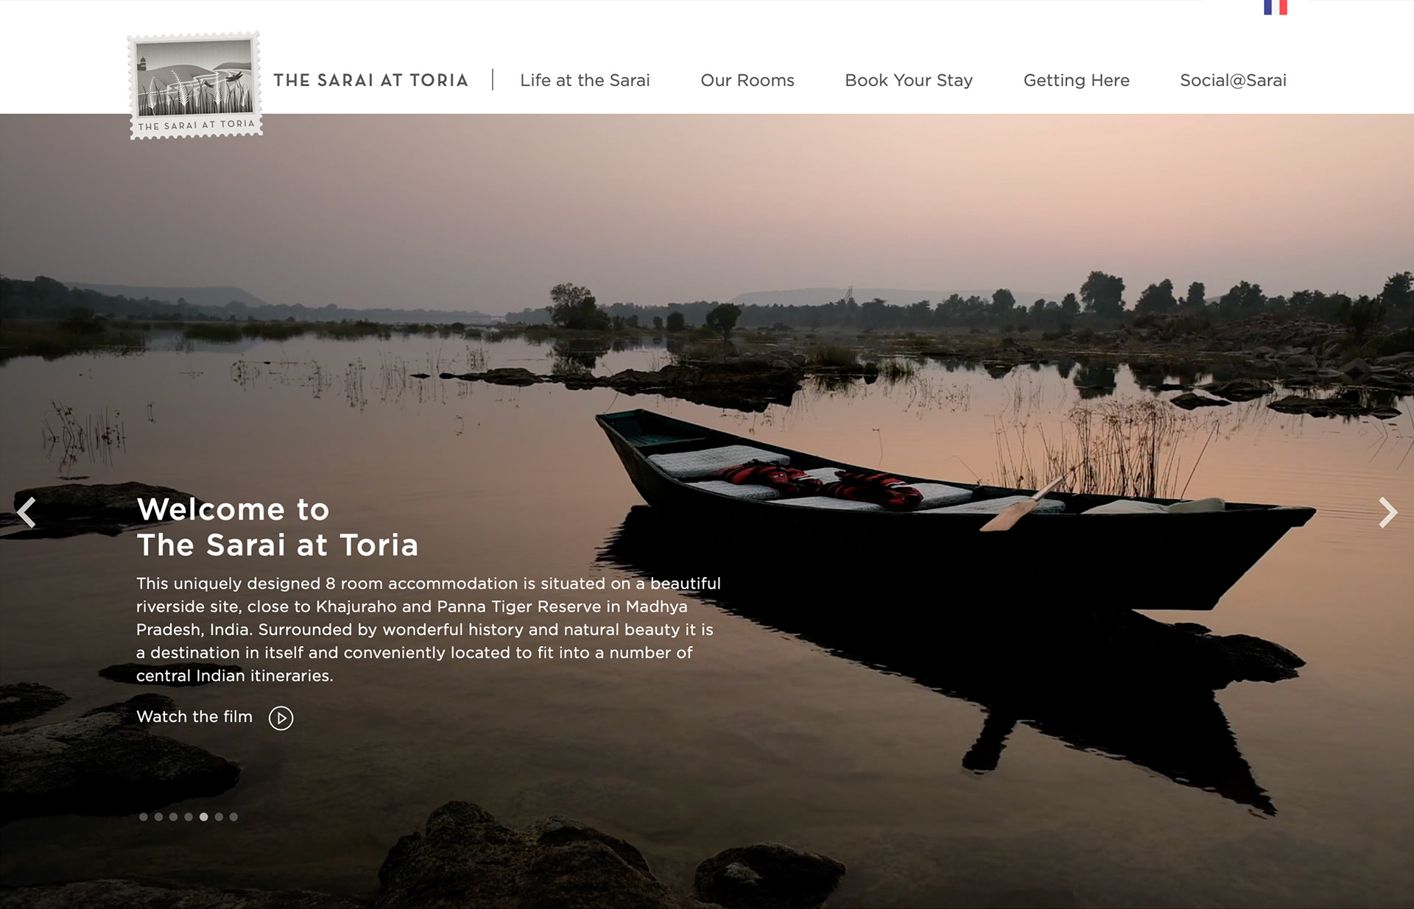Select the sixth carousel dot
The height and width of the screenshot is (909, 1414).
click(219, 817)
